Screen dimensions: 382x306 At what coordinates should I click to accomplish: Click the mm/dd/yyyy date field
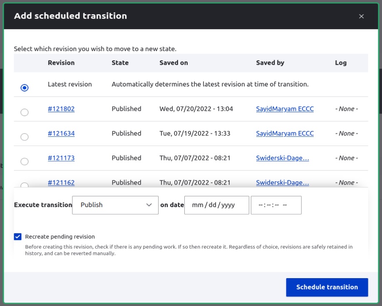[x=216, y=205]
